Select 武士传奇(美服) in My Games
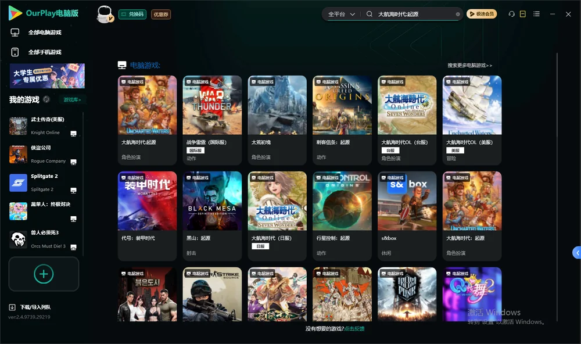Viewport: 581px width, 344px height. coord(45,126)
